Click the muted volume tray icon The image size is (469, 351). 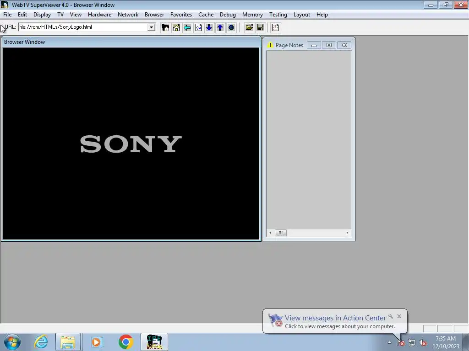[x=423, y=343]
